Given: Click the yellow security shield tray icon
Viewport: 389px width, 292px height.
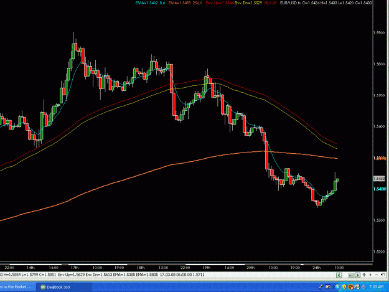Looking at the screenshot, I should (344, 287).
